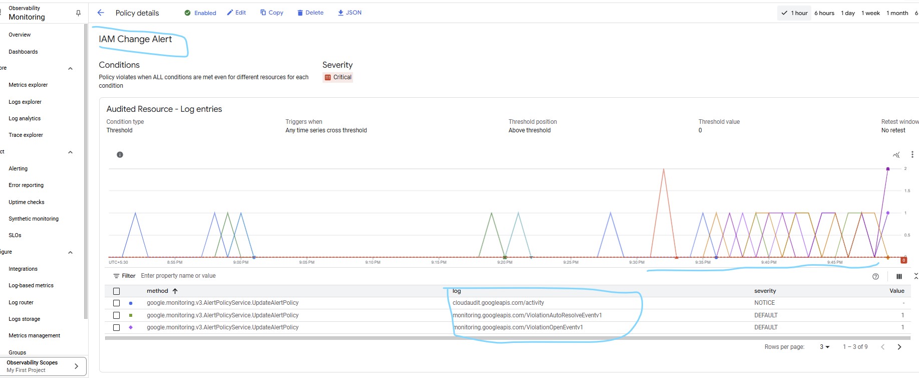Collapse the Detect section chevron
This screenshot has height=378, width=919.
tap(70, 152)
